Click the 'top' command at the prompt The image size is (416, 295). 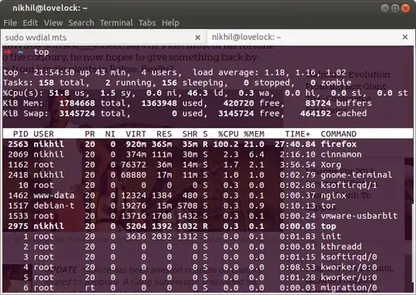coord(41,52)
